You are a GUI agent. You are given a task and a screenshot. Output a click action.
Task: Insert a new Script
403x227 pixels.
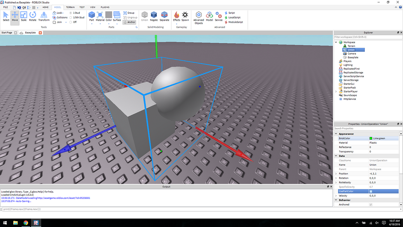point(230,13)
